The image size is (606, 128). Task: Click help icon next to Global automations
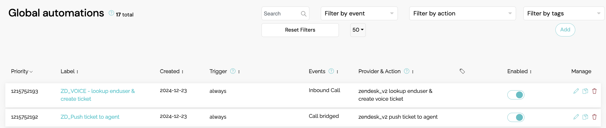point(111,13)
